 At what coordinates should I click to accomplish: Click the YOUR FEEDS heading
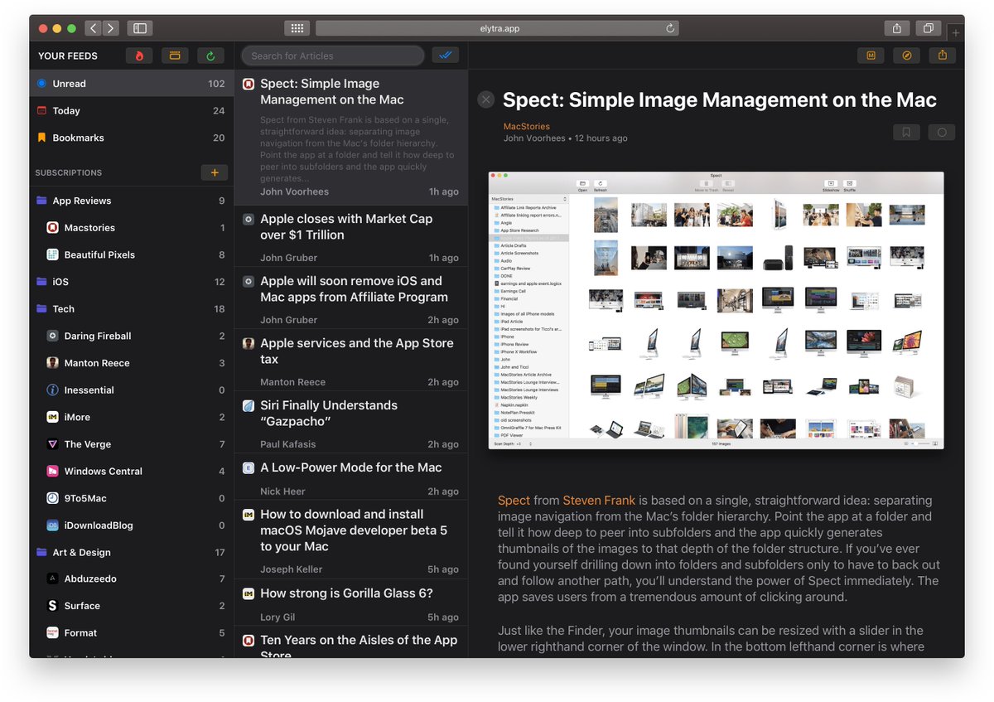click(68, 56)
